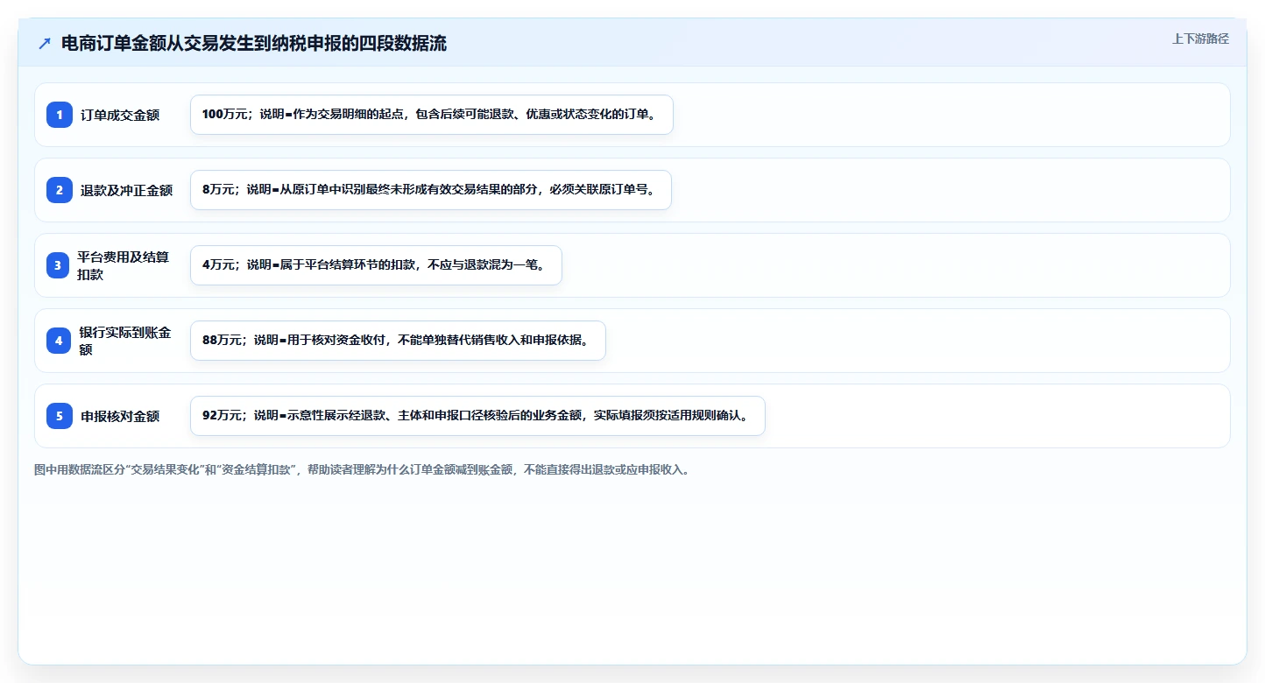Click the 平台费用及结算扣款 label
The height and width of the screenshot is (683, 1265).
[x=123, y=265]
